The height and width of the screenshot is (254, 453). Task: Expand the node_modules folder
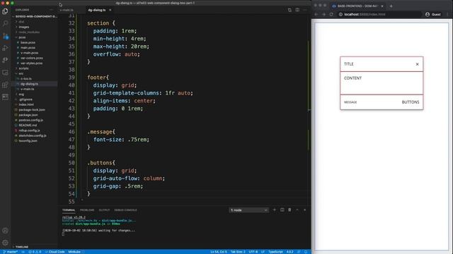(x=29, y=32)
